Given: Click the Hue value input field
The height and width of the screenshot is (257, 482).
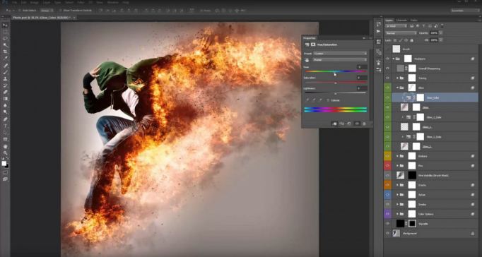Looking at the screenshot, I should point(362,67).
